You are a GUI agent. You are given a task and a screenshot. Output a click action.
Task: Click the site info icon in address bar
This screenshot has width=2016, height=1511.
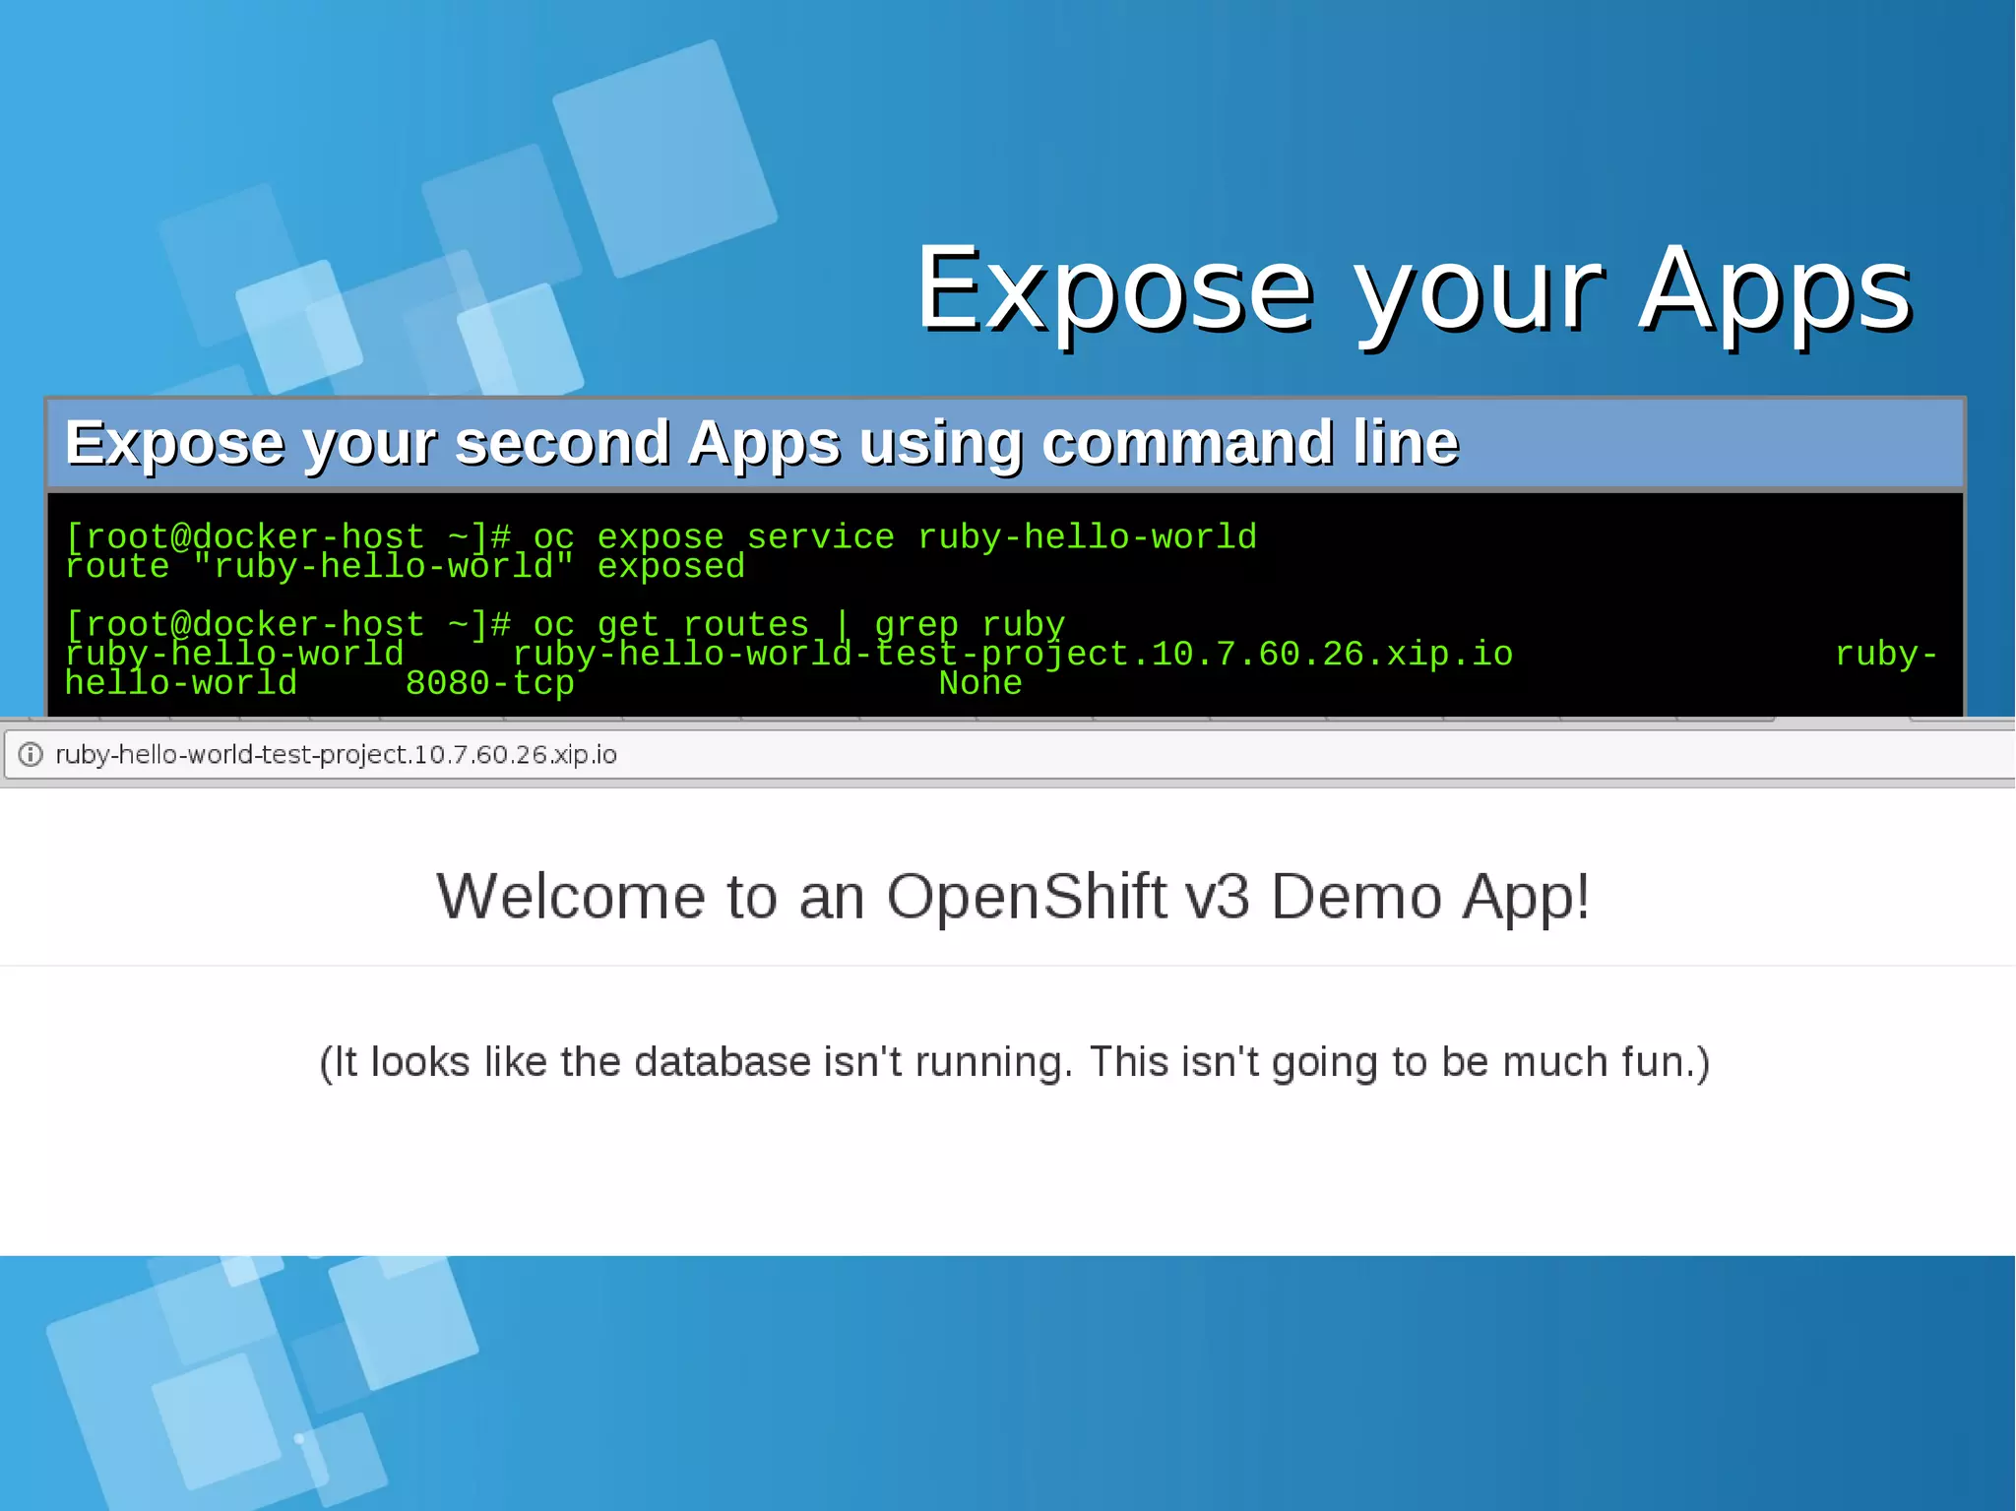(x=31, y=755)
